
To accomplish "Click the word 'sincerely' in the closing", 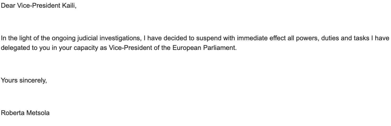I will (33, 81).
